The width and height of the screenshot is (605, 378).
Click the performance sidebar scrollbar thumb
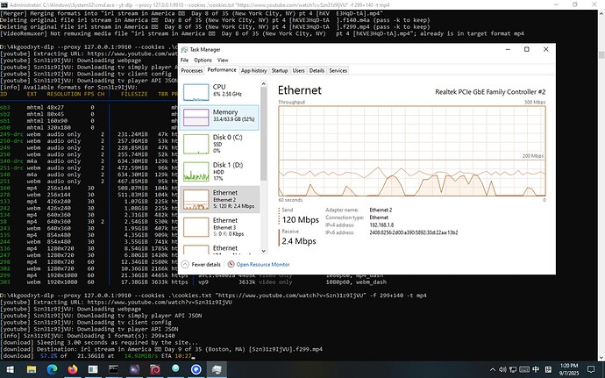tap(264, 134)
